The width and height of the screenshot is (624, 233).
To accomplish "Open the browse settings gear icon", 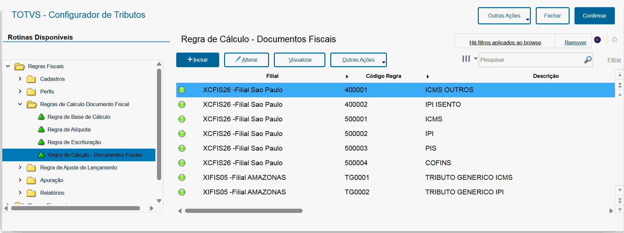I will pyautogui.click(x=614, y=40).
